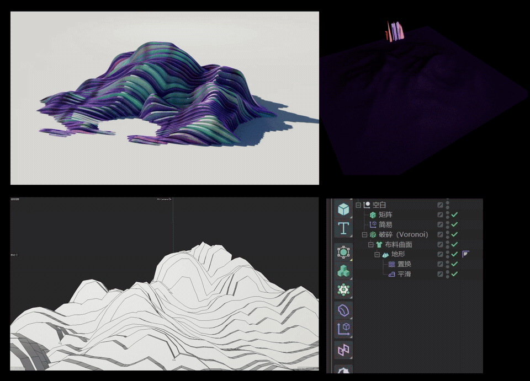Toggle visibility dots of 简易

[x=448, y=224]
